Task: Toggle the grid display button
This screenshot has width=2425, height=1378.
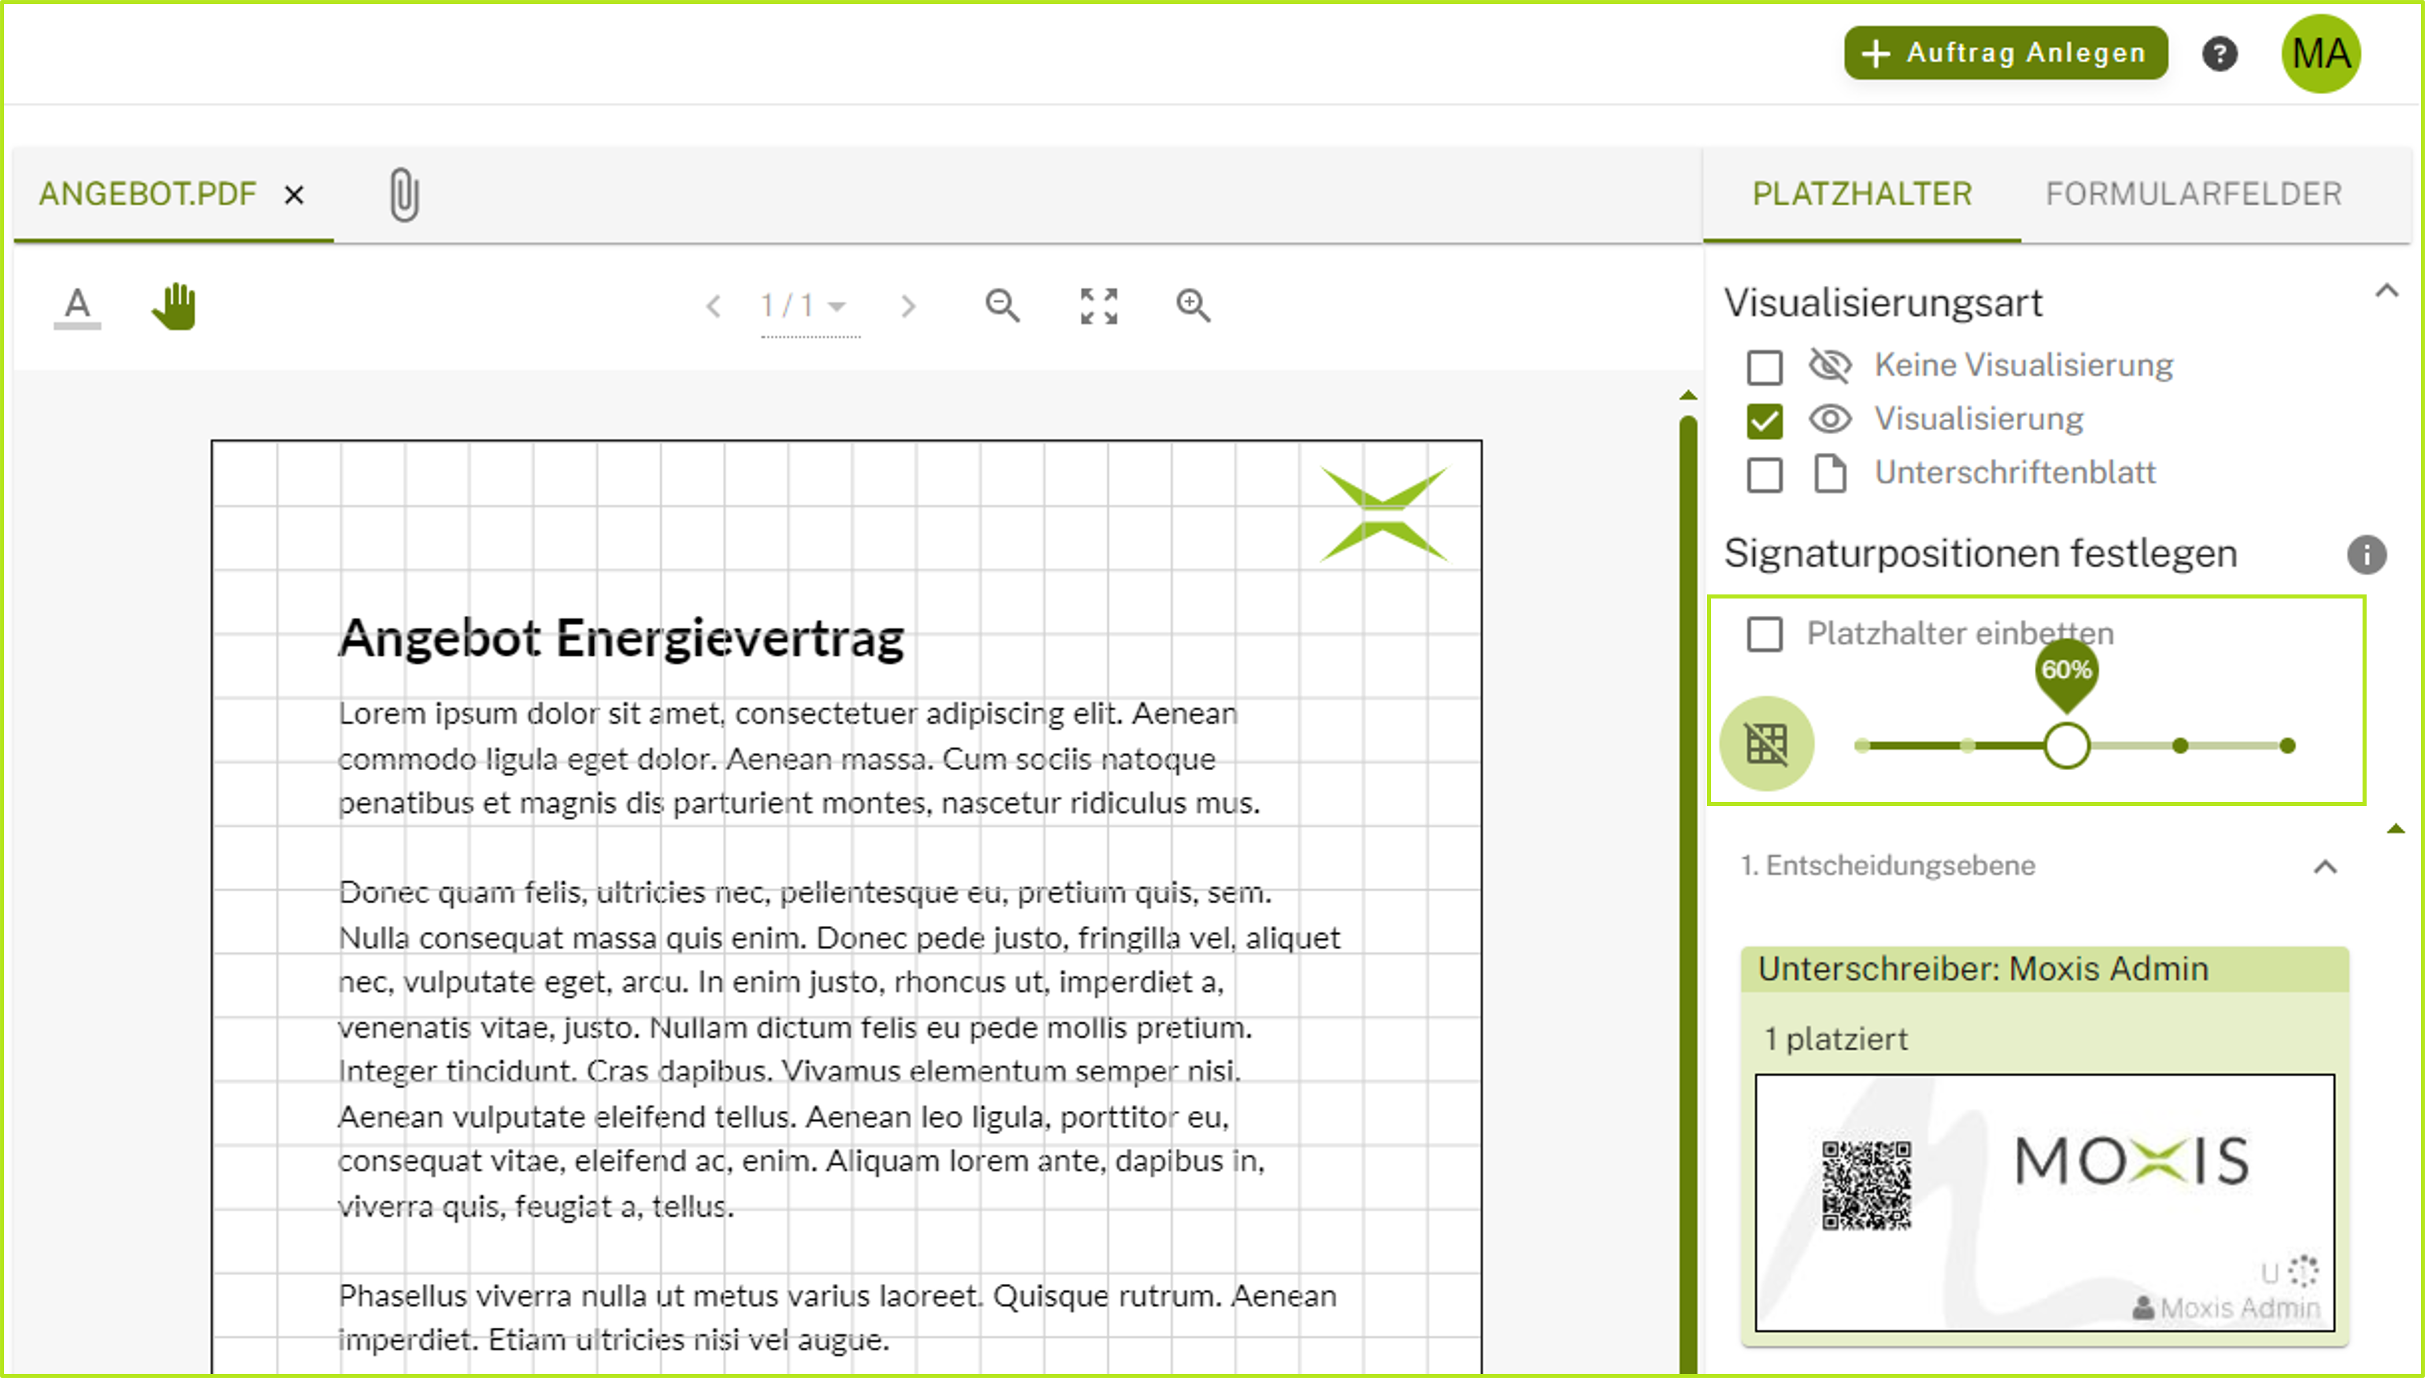Action: coord(1766,744)
